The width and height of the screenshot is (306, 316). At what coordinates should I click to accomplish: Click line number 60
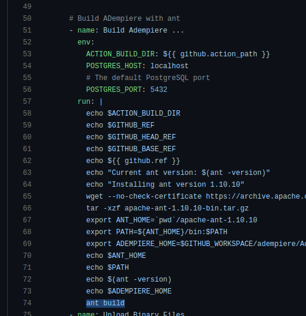coord(27,137)
